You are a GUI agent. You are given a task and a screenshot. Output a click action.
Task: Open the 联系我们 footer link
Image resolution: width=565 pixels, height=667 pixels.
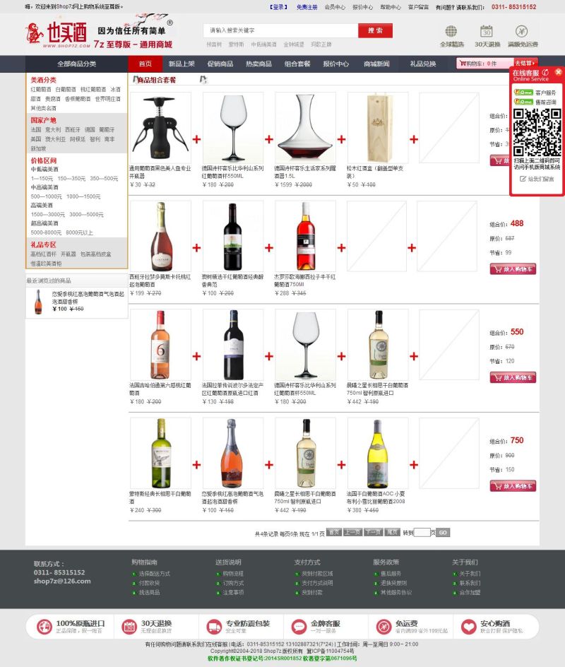pos(470,583)
